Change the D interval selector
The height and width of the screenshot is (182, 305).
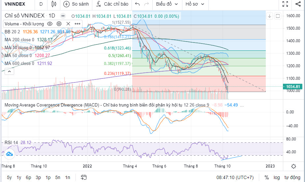pos(41,4)
